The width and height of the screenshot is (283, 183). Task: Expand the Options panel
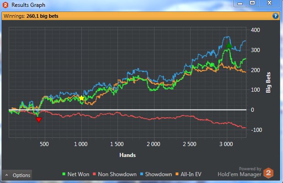(x=17, y=175)
